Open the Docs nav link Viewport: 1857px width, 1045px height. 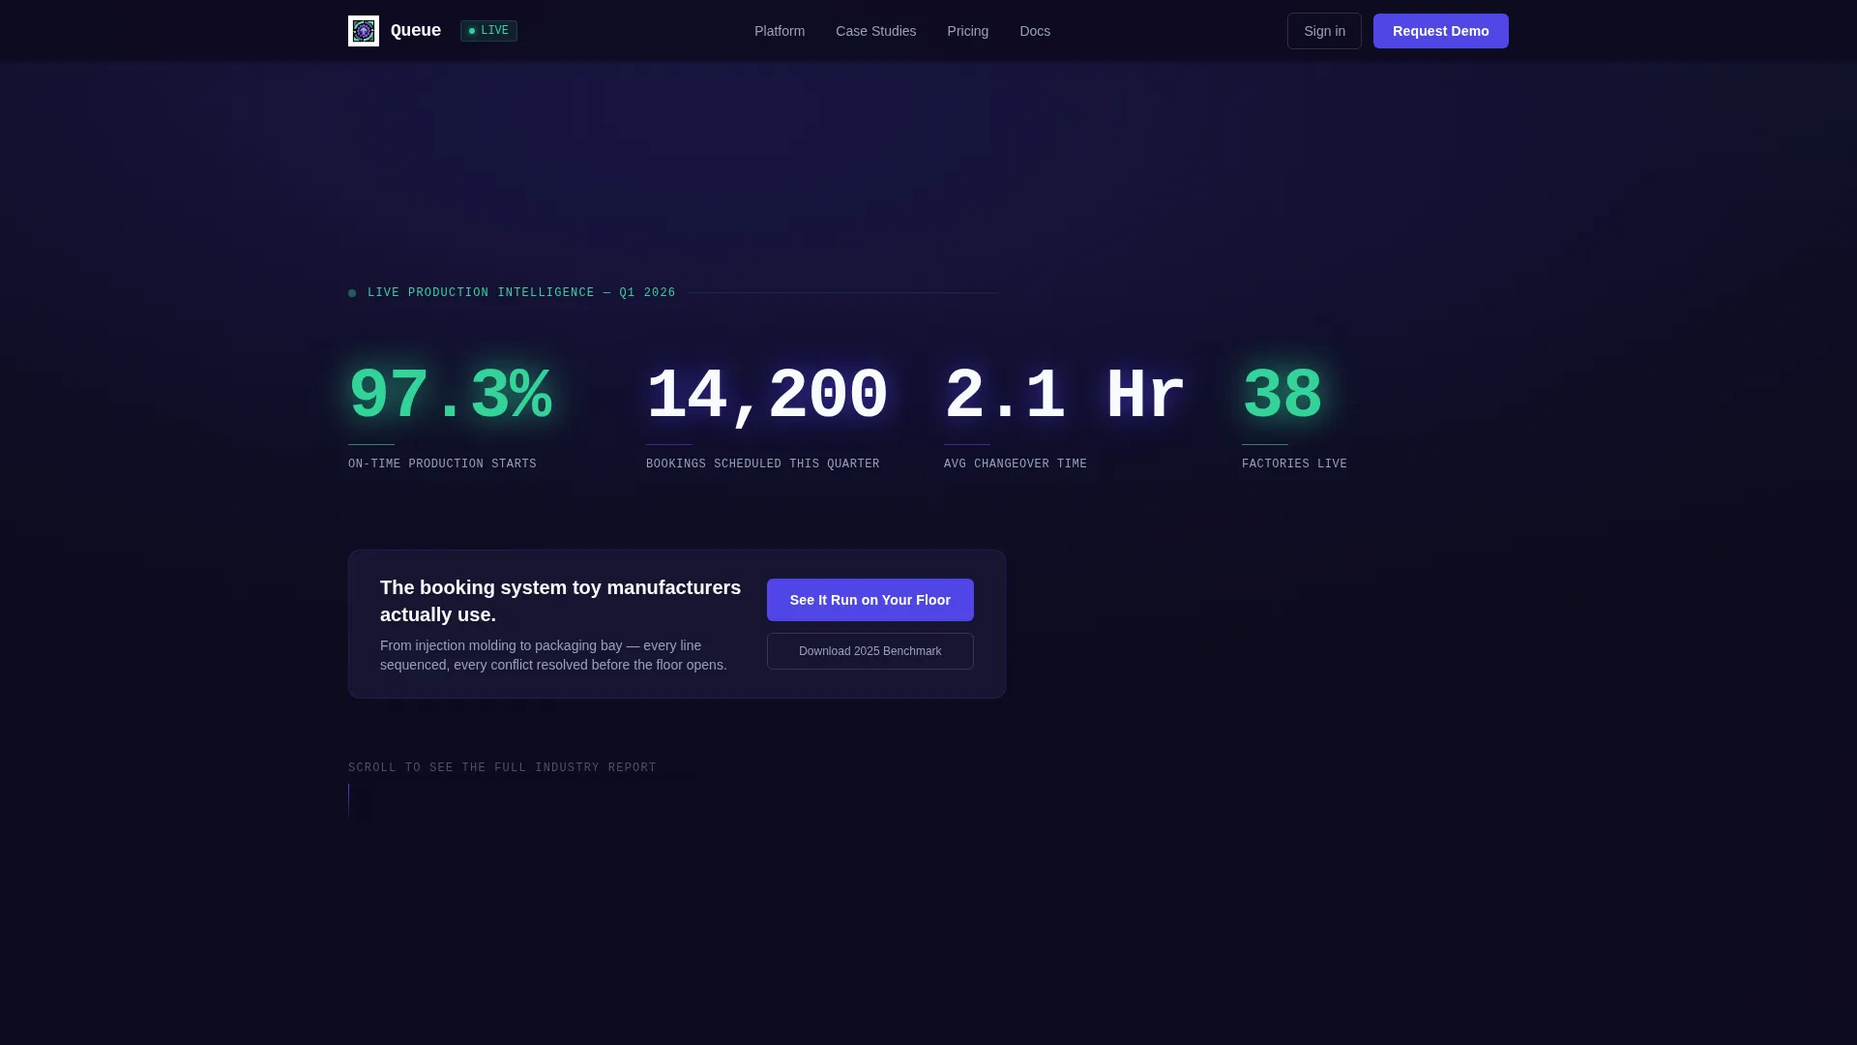click(1035, 31)
